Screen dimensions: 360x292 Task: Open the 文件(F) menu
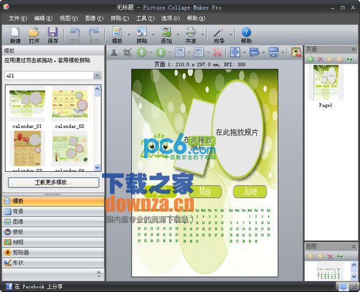click(17, 18)
